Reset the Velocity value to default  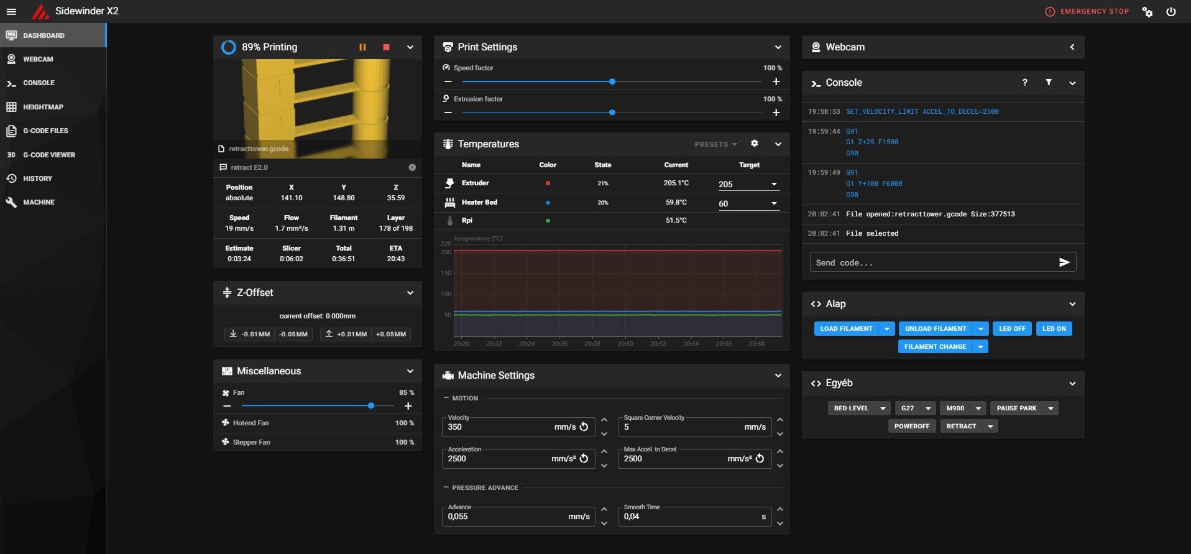point(584,427)
